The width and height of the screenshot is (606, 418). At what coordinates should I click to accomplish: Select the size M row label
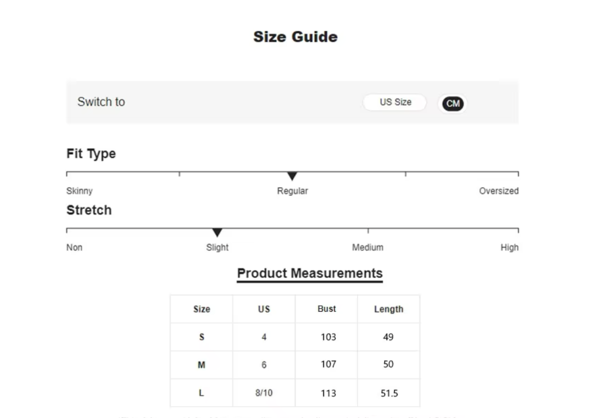coord(201,365)
